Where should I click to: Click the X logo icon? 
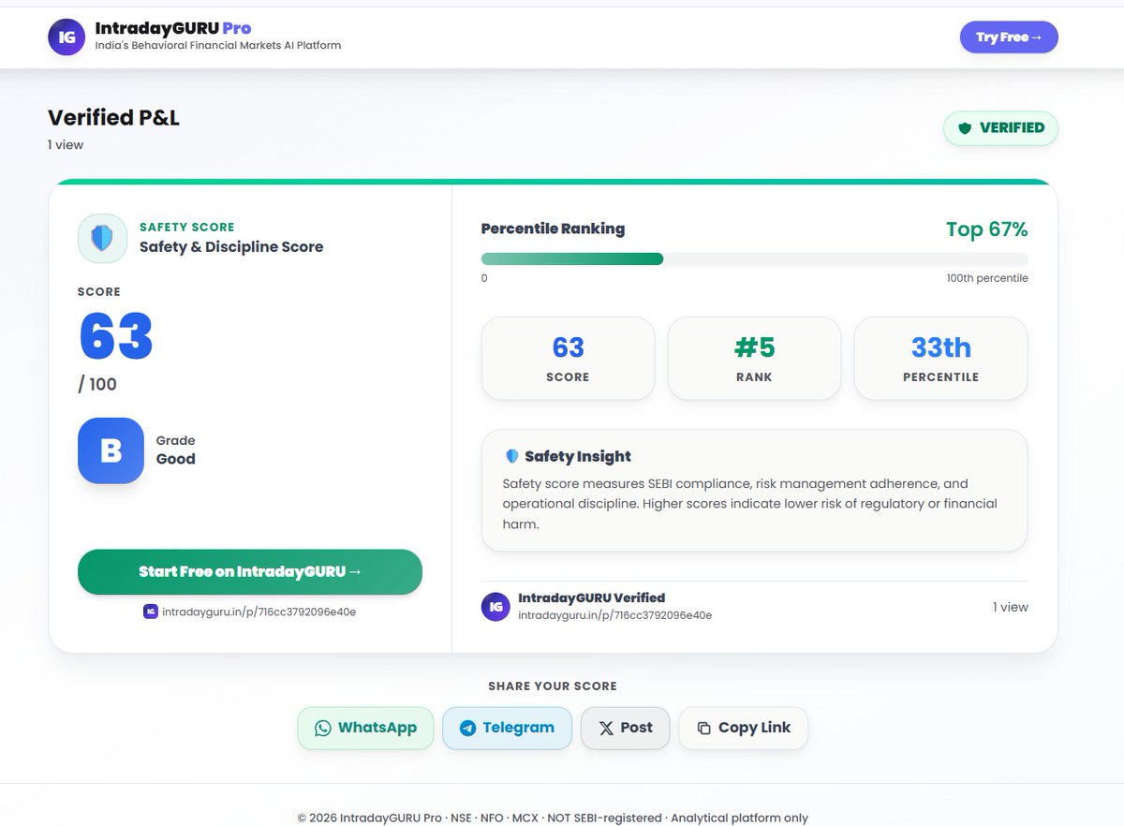(606, 728)
